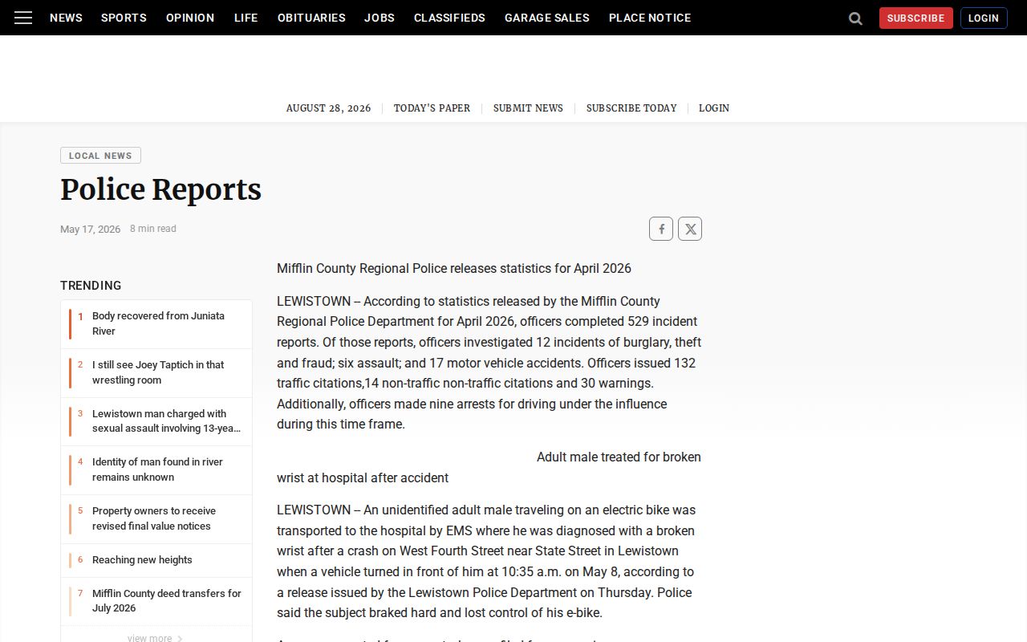
Task: Open the Life section
Action: tap(246, 18)
